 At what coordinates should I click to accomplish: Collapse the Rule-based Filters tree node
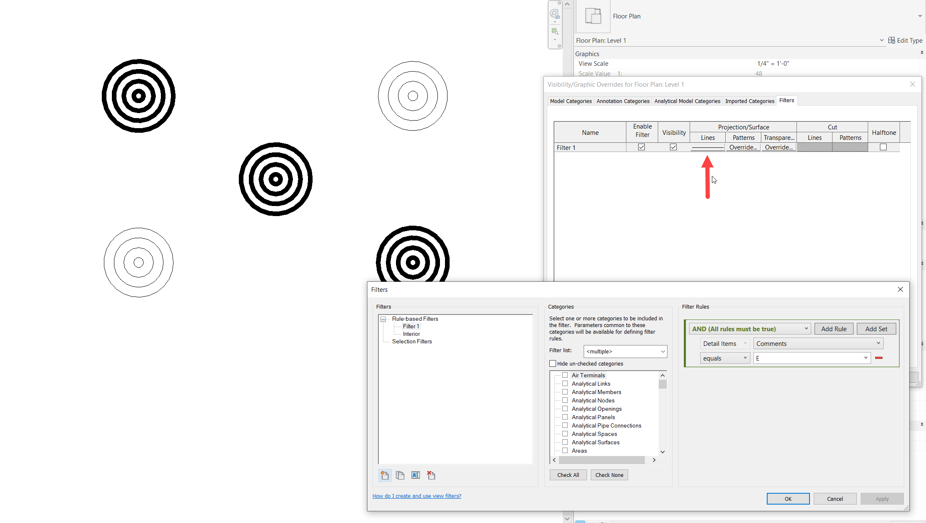click(x=383, y=319)
